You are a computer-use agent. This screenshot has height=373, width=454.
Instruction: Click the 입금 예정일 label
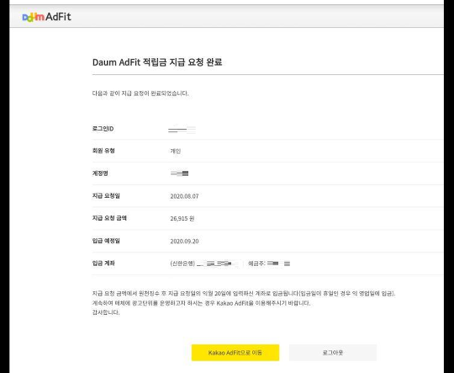point(106,241)
